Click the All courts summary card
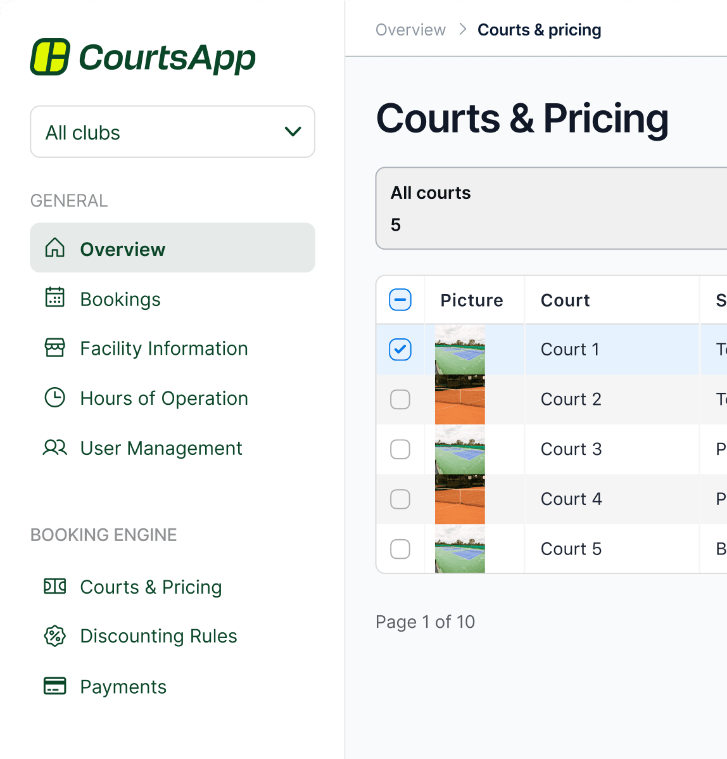The image size is (727, 759). 552,208
